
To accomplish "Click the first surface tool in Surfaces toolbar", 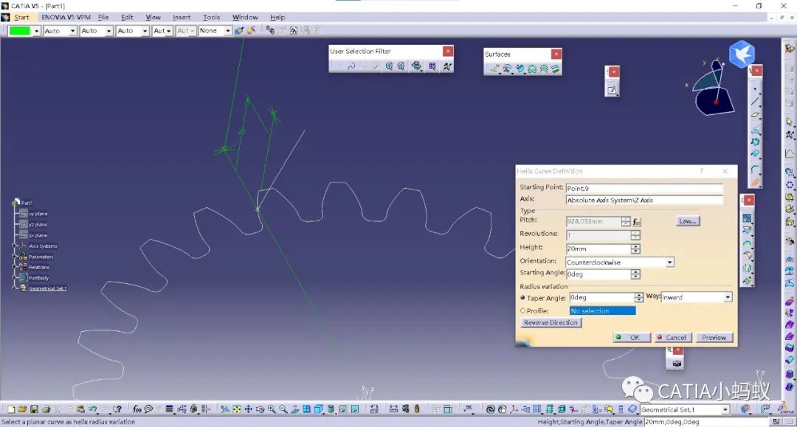I will [x=494, y=69].
